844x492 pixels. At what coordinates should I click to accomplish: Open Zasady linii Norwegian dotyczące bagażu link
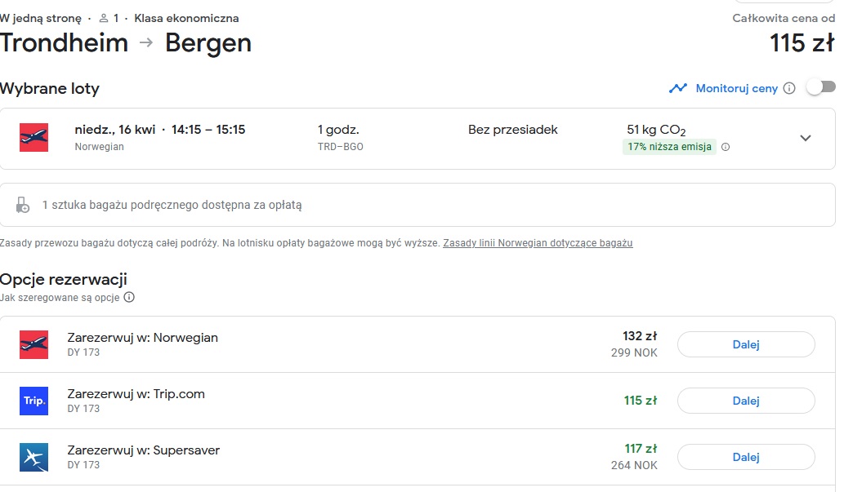538,243
